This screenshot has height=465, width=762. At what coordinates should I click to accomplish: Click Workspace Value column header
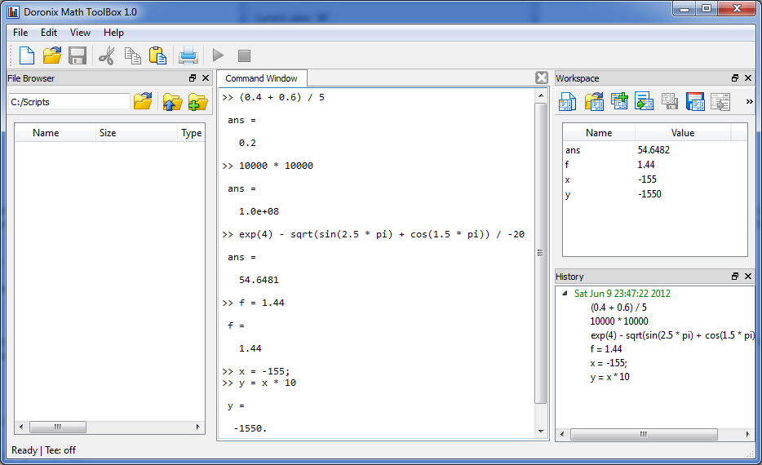[683, 133]
